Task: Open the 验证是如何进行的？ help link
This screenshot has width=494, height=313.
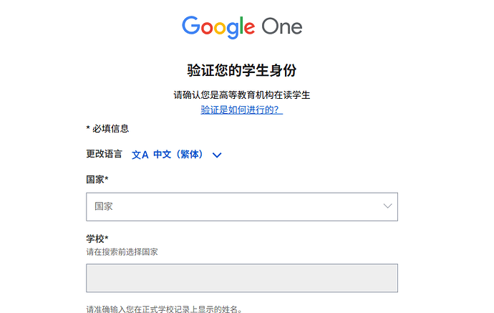Action: click(x=242, y=110)
